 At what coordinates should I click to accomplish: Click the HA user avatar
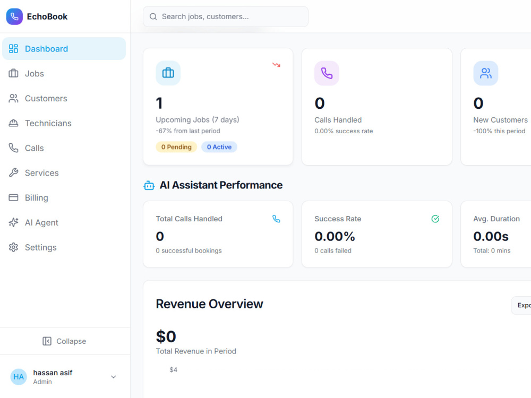click(x=19, y=377)
